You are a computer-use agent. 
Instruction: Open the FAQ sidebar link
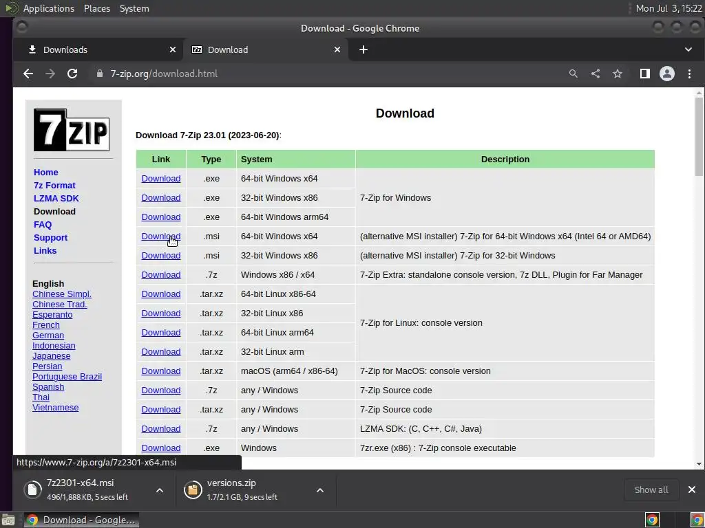43,225
